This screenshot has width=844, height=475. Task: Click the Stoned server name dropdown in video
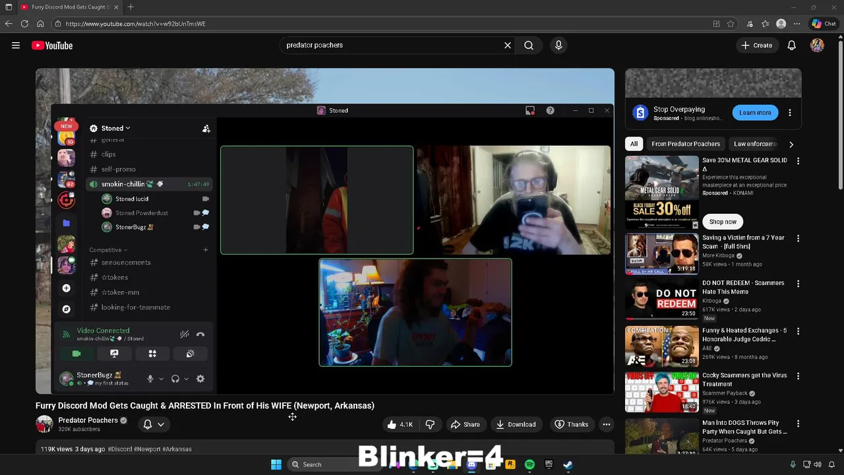[115, 128]
